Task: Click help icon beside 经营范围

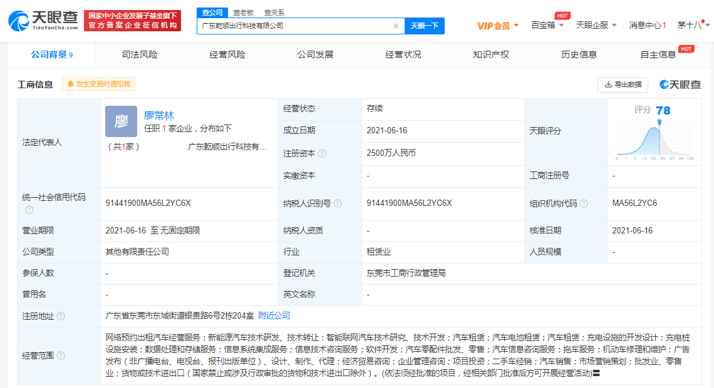Action: coord(61,355)
